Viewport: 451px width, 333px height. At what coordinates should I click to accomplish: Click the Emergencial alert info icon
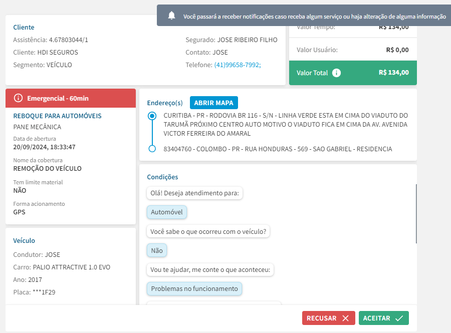click(x=18, y=98)
